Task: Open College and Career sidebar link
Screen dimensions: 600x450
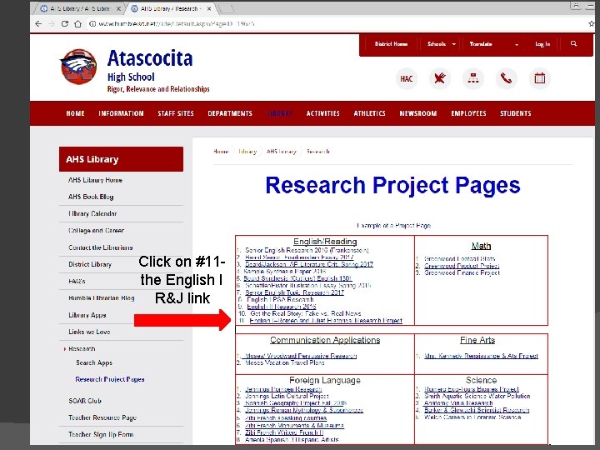Action: [96, 230]
